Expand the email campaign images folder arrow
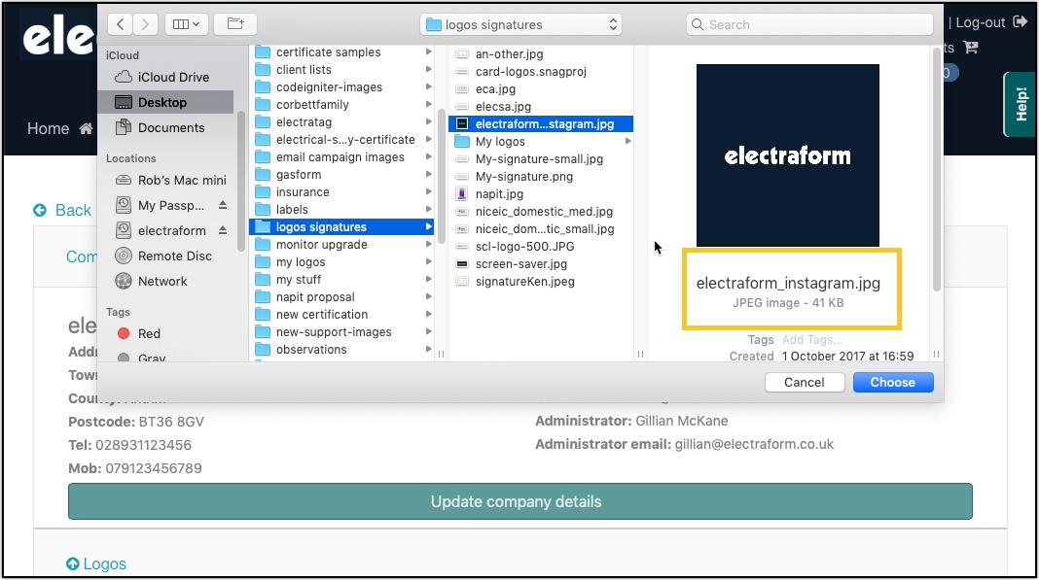 (x=429, y=157)
